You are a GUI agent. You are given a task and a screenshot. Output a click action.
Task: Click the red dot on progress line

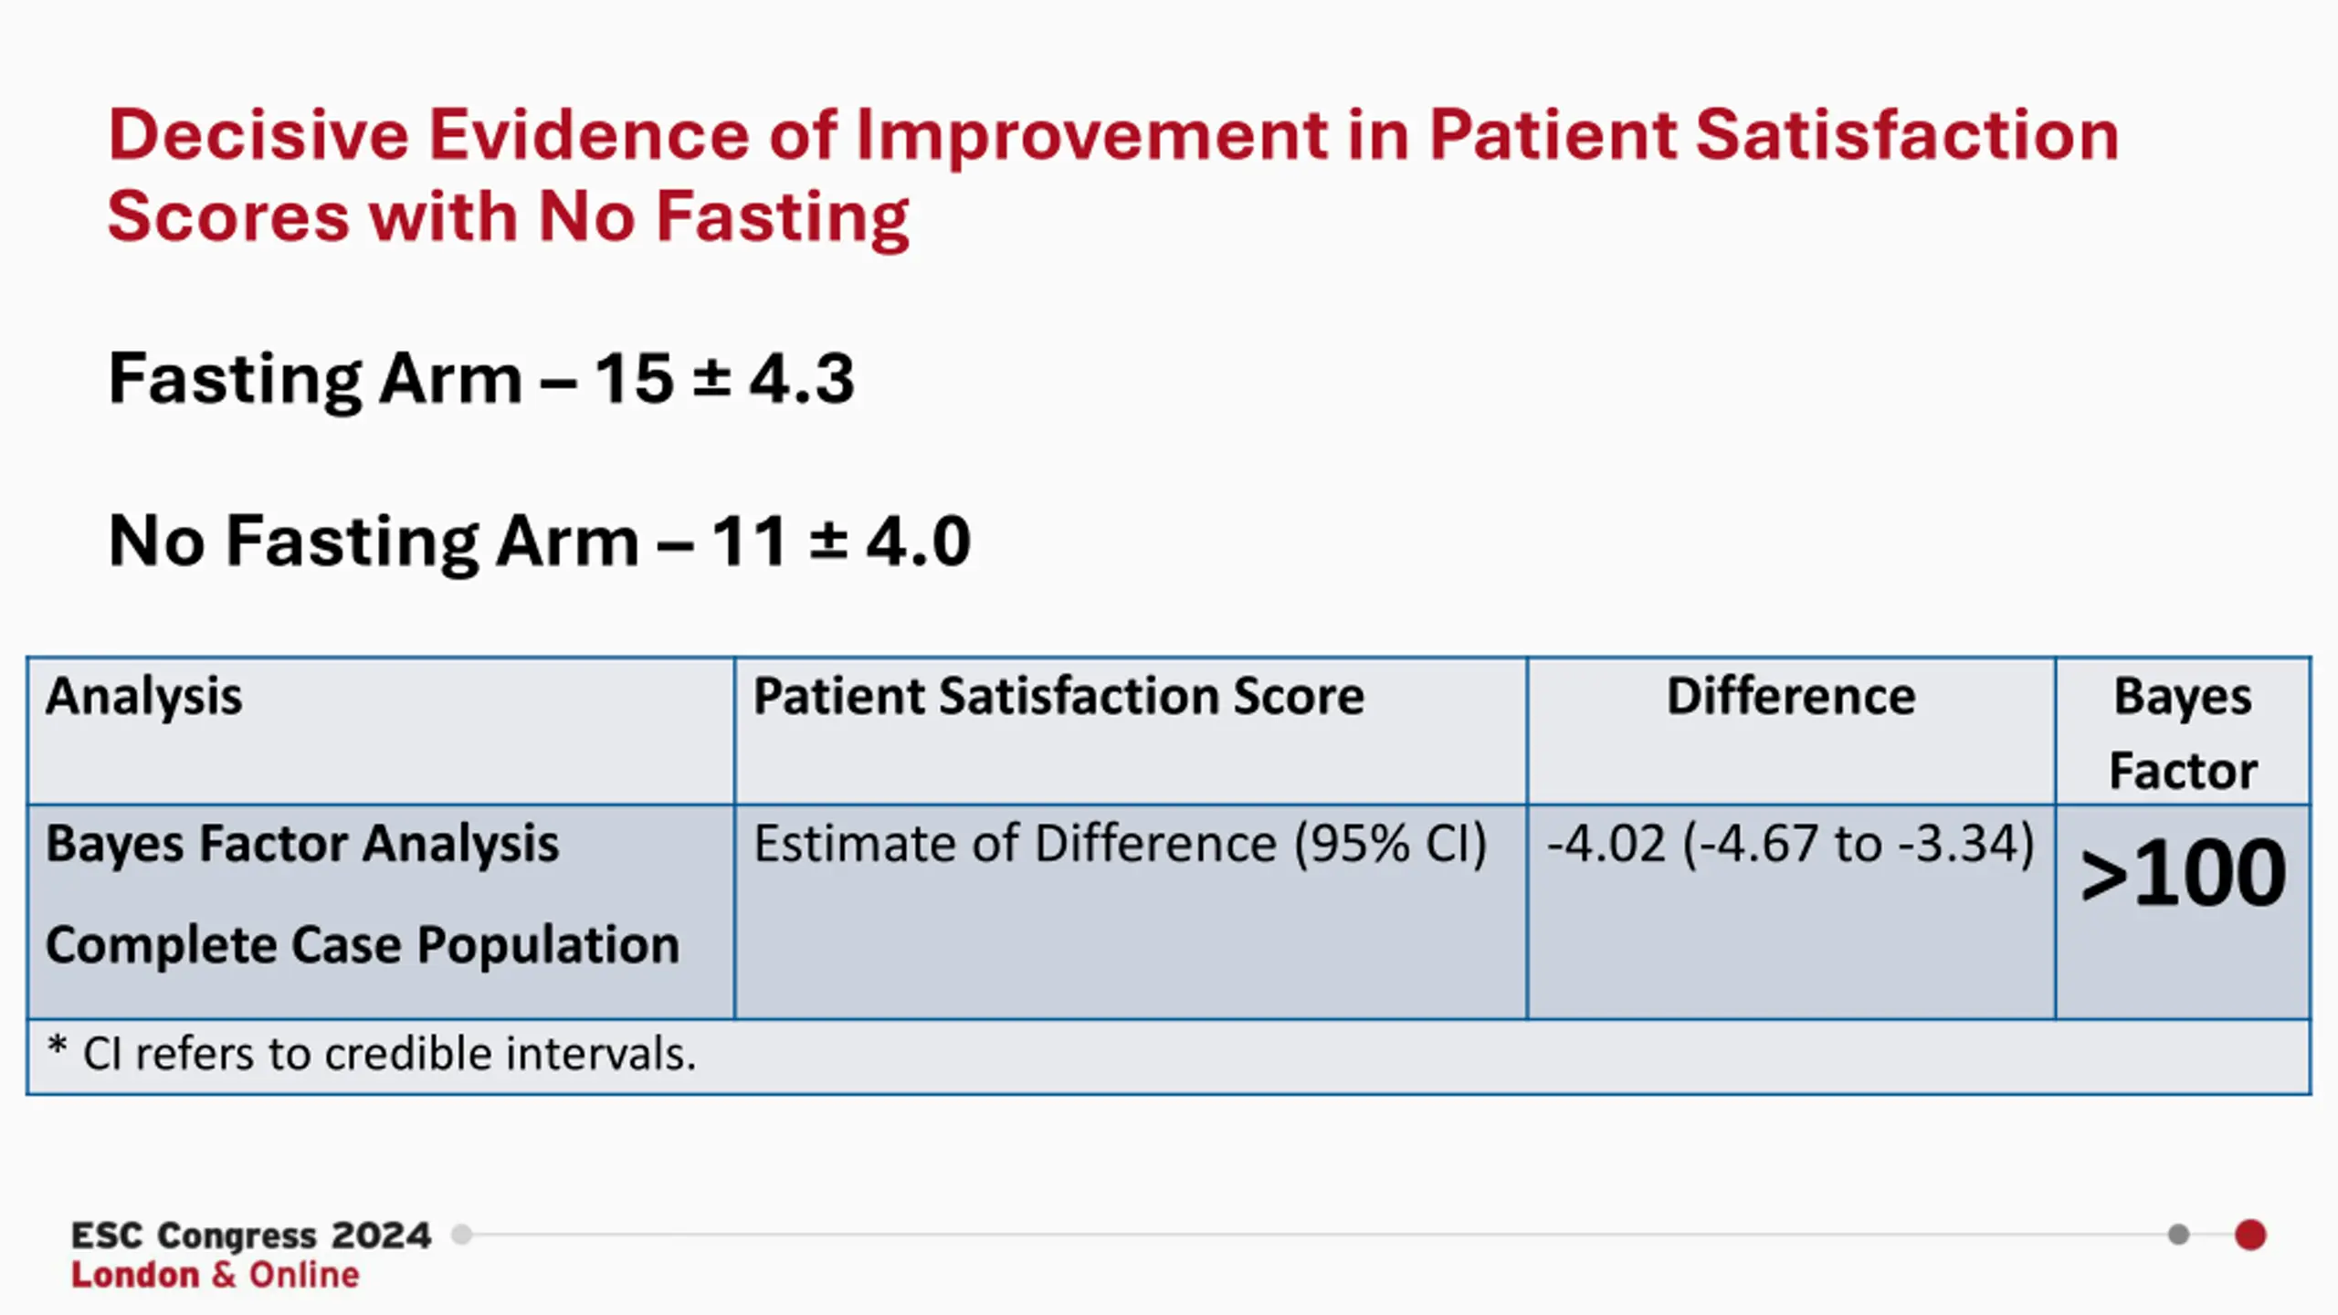[x=2250, y=1235]
